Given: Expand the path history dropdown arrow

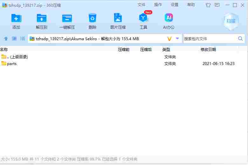Looking at the screenshot, I should (177, 38).
